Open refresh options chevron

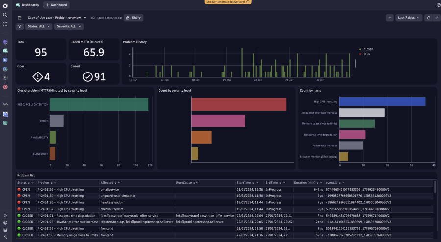click(437, 18)
